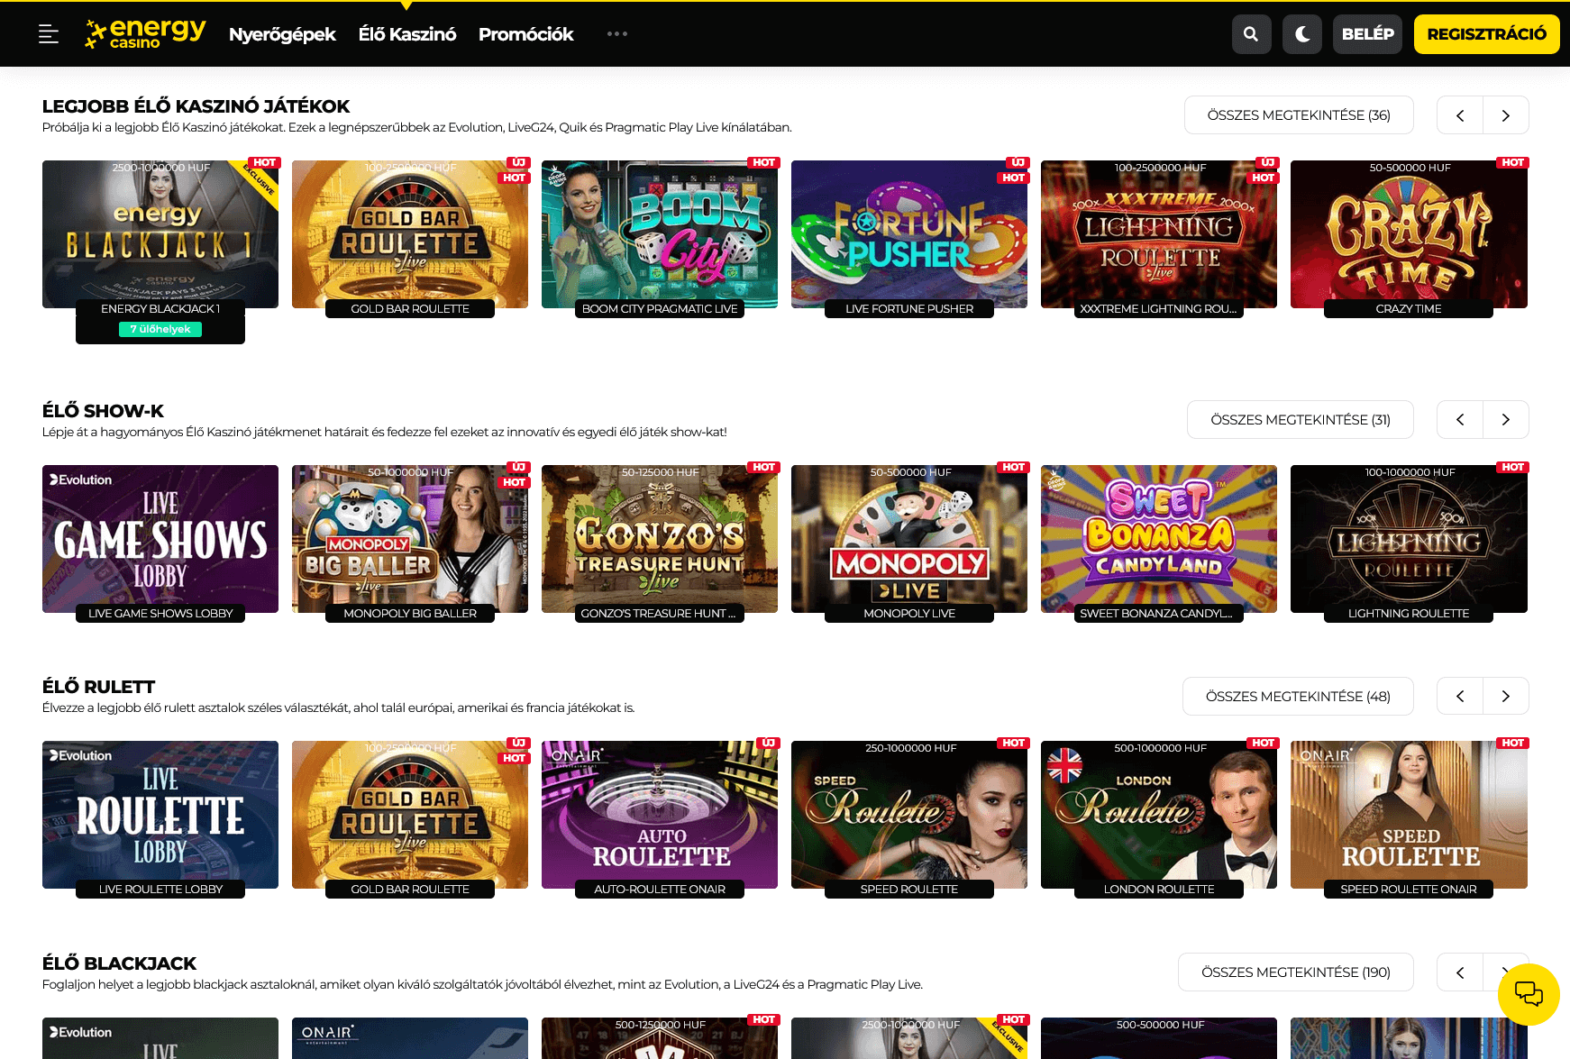Open Live Fortune Pusher game
Image resolution: width=1570 pixels, height=1059 pixels.
coord(909,234)
